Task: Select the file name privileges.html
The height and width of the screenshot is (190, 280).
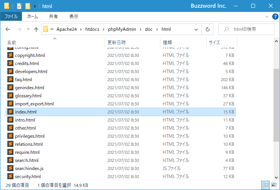Action: [30, 136]
